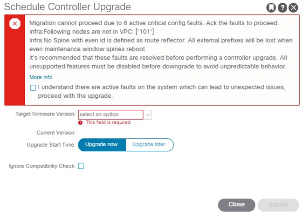Screen dimensions: 303x215
Task: Click the red exclamation icon beside field required
Action: (x=80, y=122)
